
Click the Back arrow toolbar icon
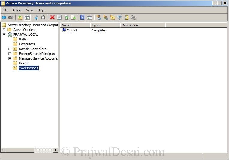(4, 18)
